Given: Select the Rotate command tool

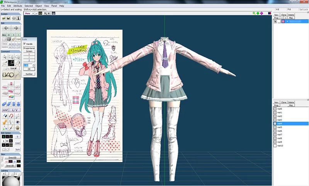Looking at the screenshot, I should 17,63.
